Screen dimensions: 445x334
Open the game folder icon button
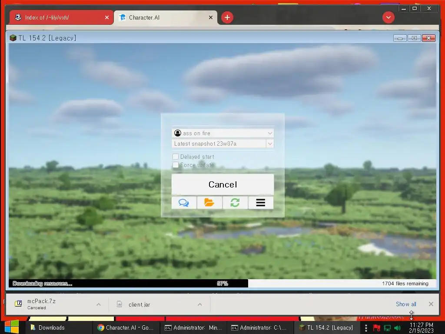coord(209,203)
